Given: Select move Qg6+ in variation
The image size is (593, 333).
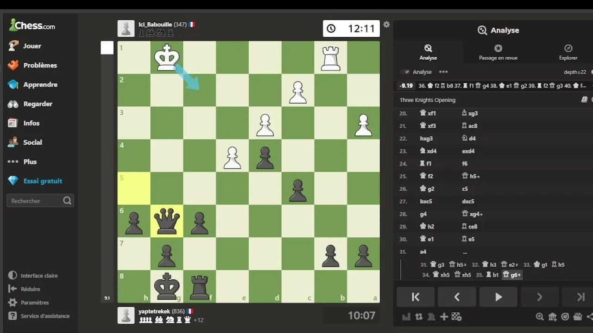Looking at the screenshot, I should click(x=512, y=275).
